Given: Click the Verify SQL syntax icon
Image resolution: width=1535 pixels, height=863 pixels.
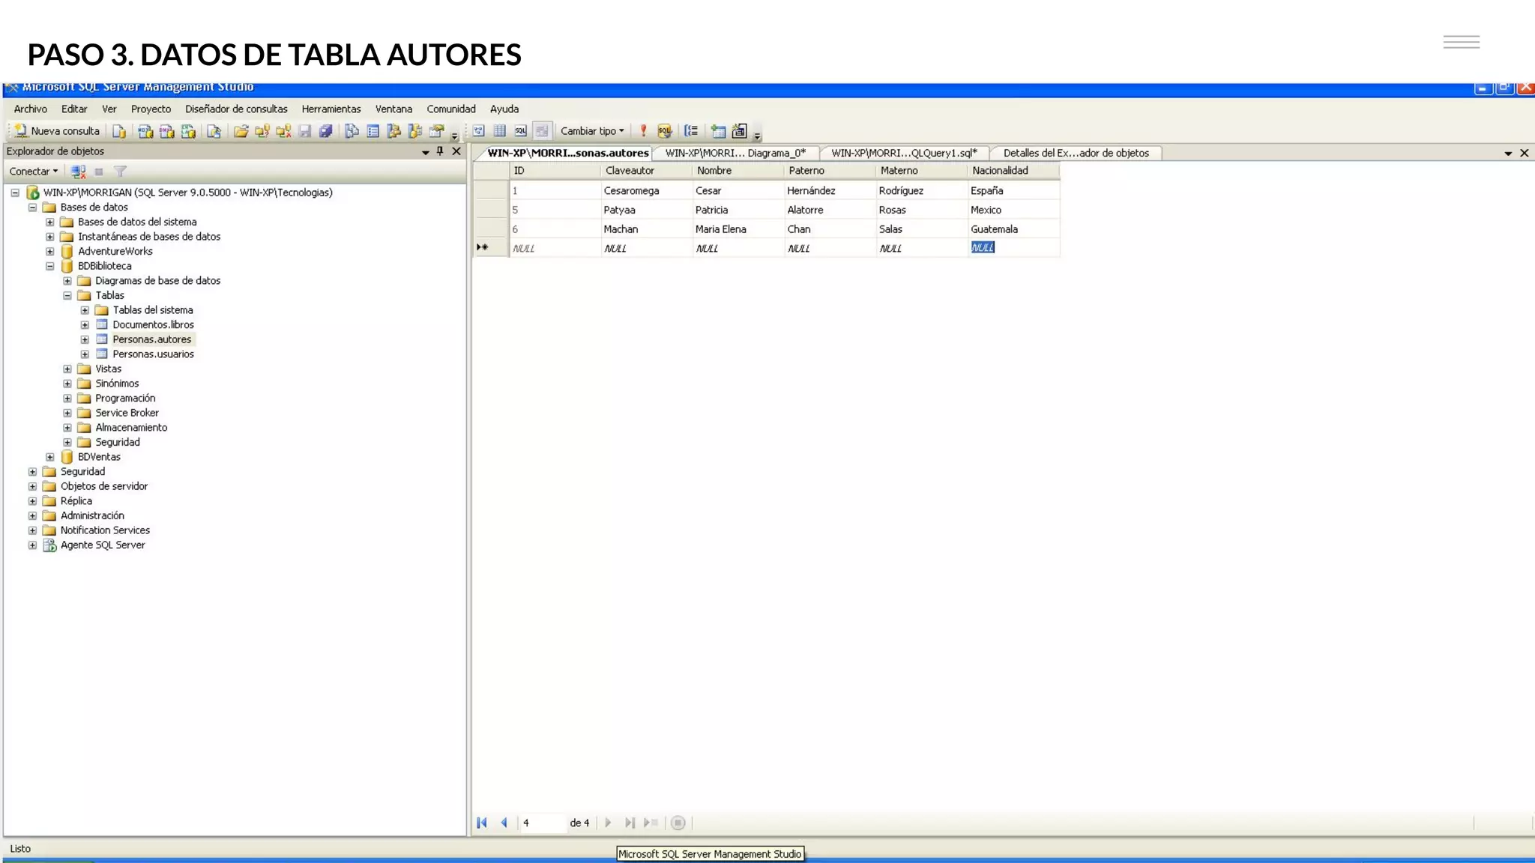Looking at the screenshot, I should coord(664,131).
